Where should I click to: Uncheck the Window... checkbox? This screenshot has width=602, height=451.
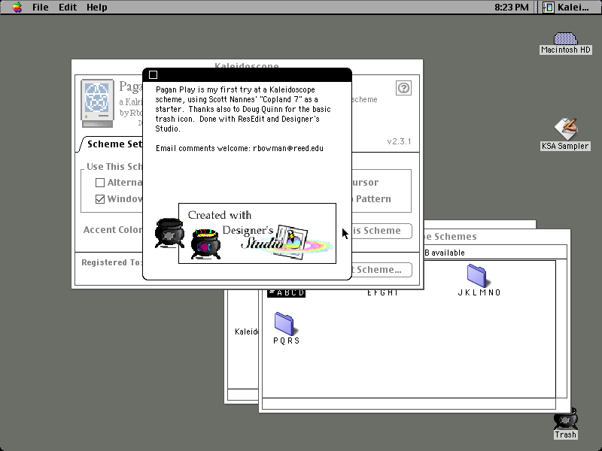[x=100, y=199]
